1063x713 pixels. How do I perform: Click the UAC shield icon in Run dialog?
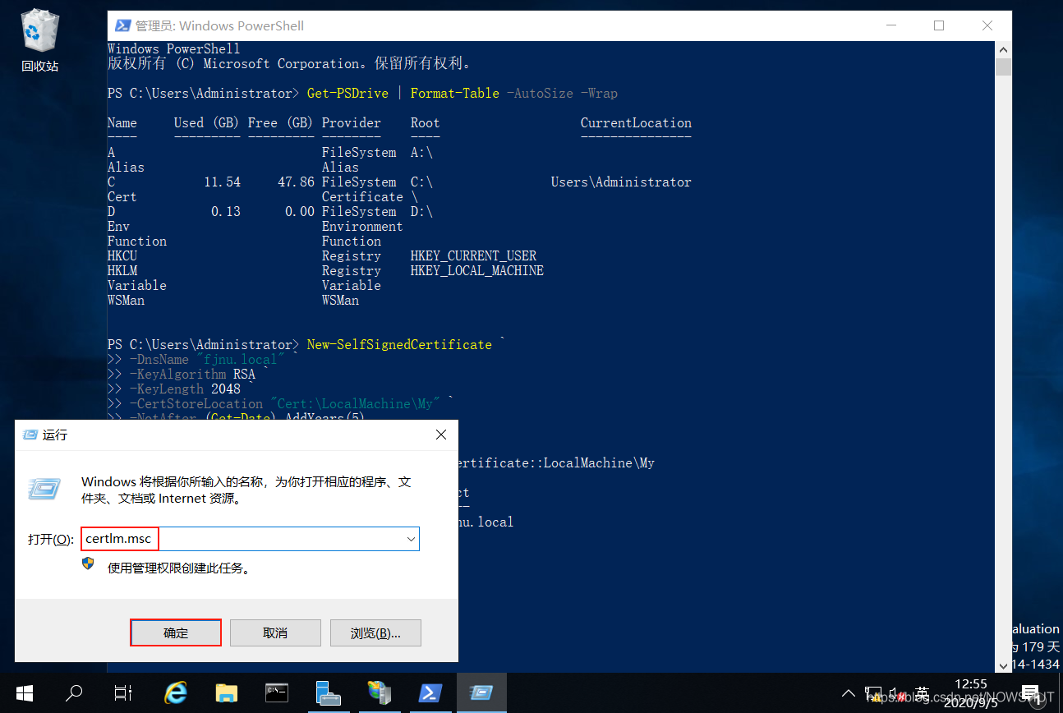(x=89, y=564)
